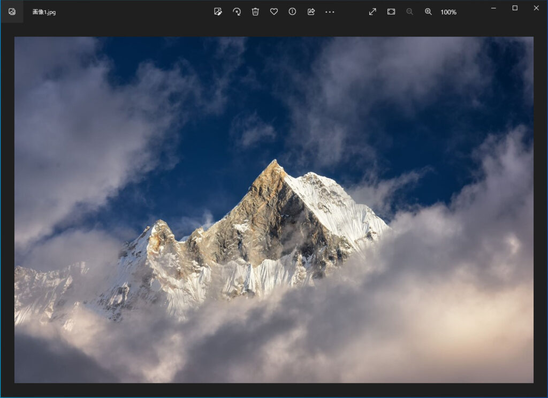Click the 画像1.jpg file name
548x398 pixels.
[44, 12]
